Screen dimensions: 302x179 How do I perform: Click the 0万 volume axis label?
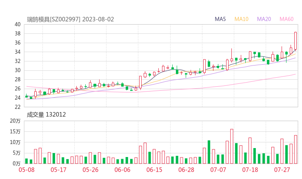click(x=17, y=164)
